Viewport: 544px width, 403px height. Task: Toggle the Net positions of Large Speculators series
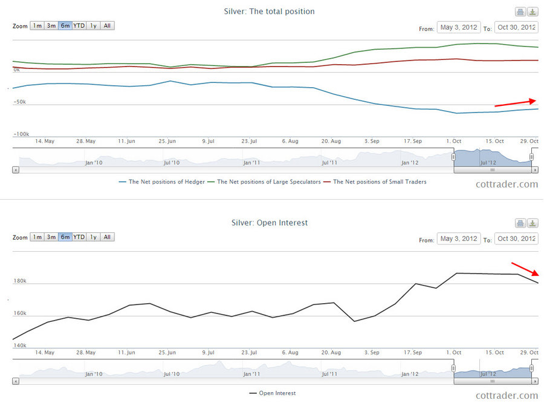pyautogui.click(x=264, y=182)
